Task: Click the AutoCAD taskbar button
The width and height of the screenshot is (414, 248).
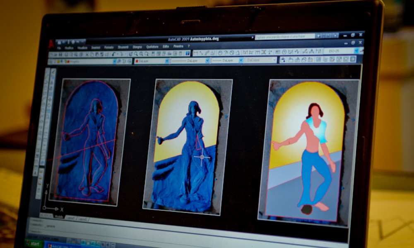Action: tap(63, 246)
